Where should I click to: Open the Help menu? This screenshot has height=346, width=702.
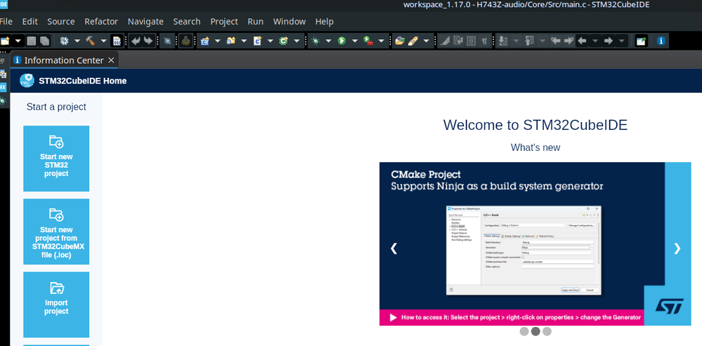[x=324, y=22]
